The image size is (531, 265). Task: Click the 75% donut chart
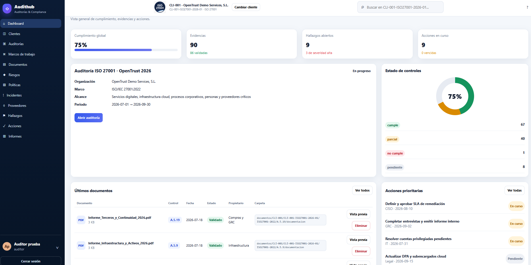[455, 96]
